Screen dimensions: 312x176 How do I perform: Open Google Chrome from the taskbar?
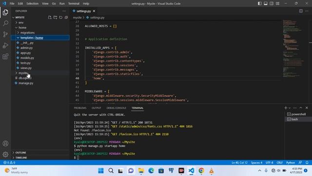coord(201,171)
